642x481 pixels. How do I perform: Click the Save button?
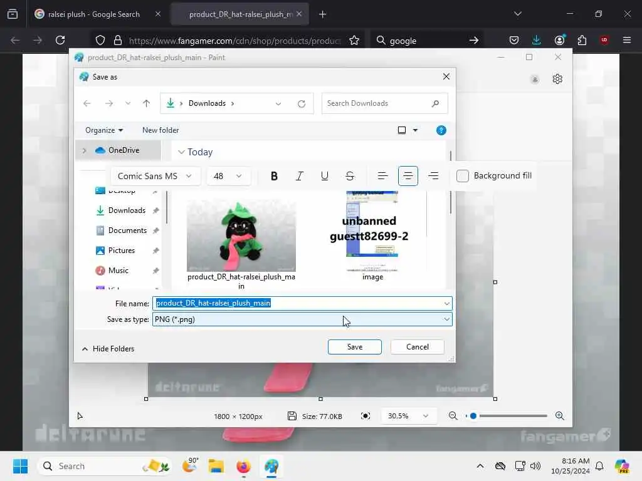pyautogui.click(x=355, y=347)
